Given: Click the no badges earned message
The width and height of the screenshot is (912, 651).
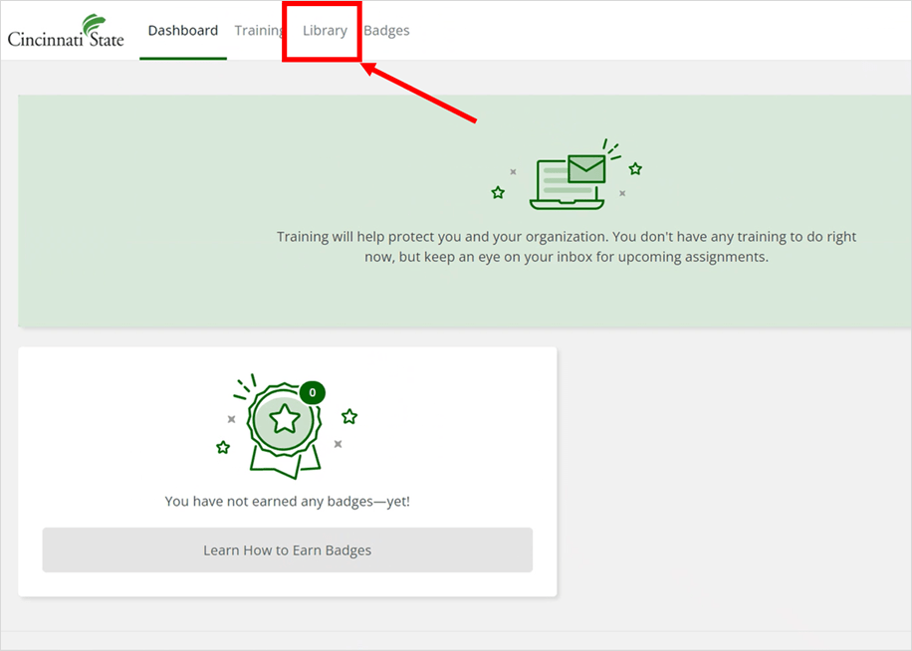Looking at the screenshot, I should [288, 501].
